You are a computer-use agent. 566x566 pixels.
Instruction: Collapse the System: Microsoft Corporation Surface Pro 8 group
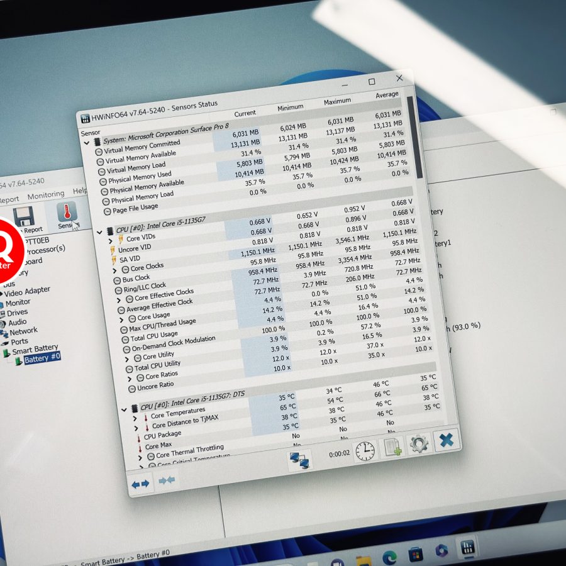(87, 143)
